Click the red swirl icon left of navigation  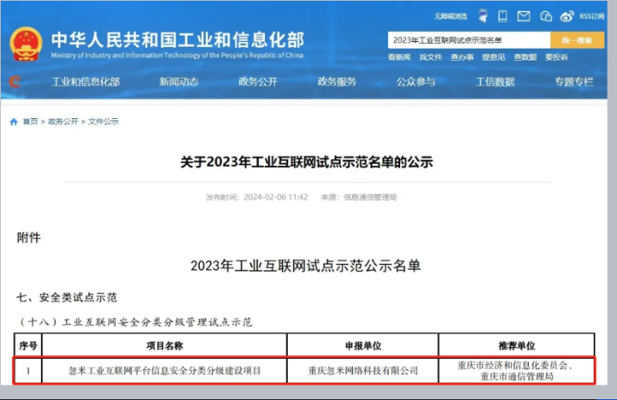tap(15, 82)
